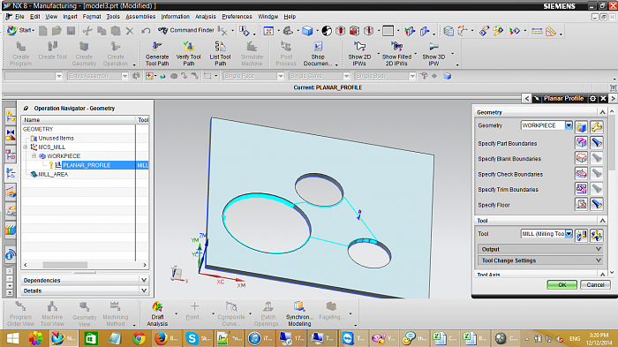Click Generate Tool Path icon
This screenshot has width=618, height=347.
pos(157,47)
